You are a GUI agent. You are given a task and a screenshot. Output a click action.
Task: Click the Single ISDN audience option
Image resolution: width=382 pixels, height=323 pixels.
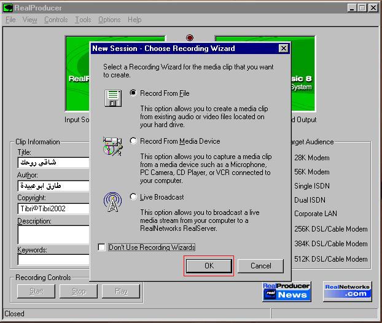point(311,186)
